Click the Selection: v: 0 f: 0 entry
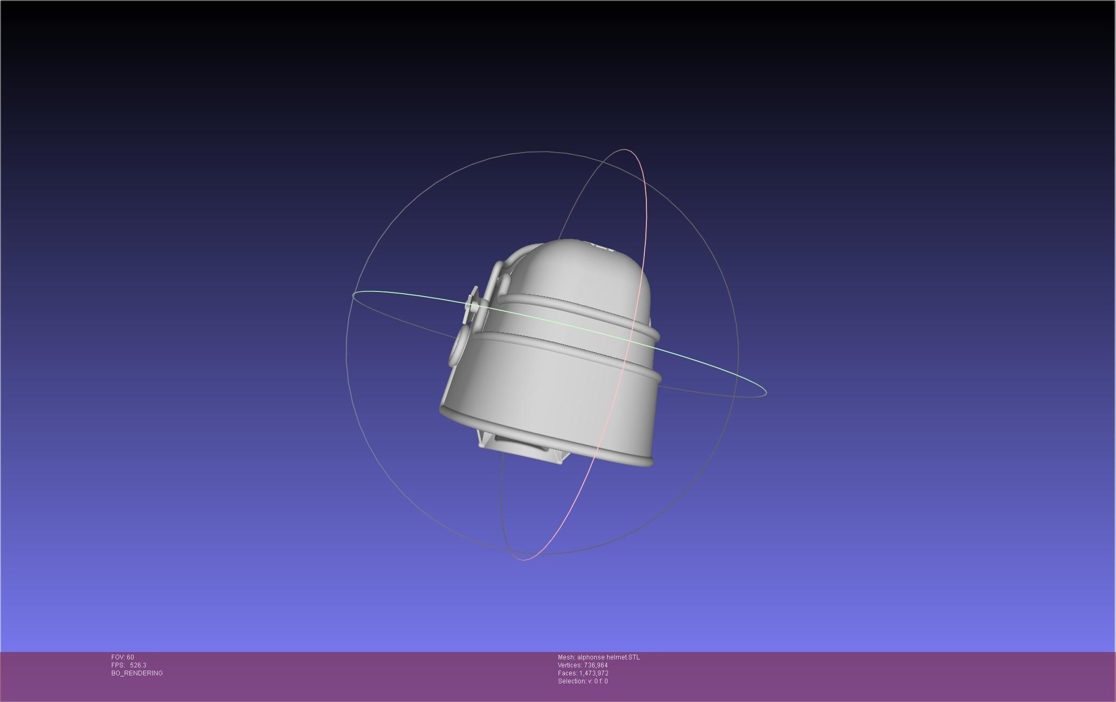Image resolution: width=1116 pixels, height=702 pixels. 583,681
